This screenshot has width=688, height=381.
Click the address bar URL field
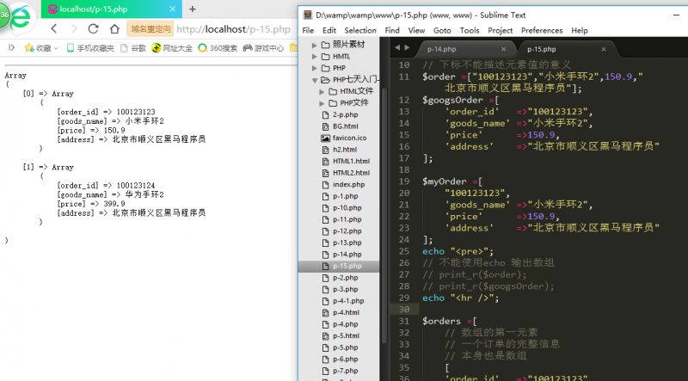coord(232,28)
